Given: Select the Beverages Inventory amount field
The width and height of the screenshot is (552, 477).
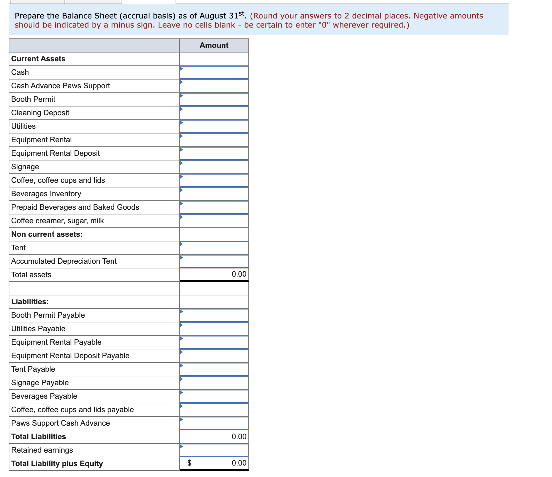Looking at the screenshot, I should click(x=214, y=194).
